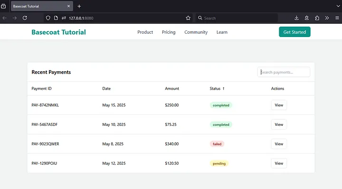Viewport: 342px width, 189px height.
Task: Click the Basecoat Tutorial logo link
Action: (x=58, y=32)
